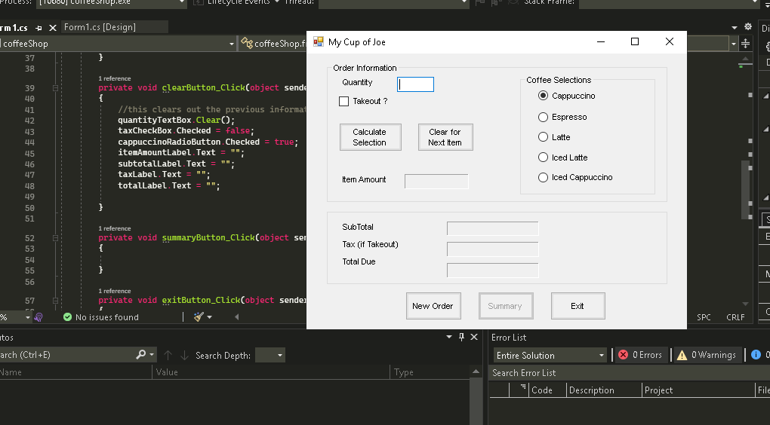Click the My Cup of Joe app icon
Screen dimensions: 770x425
319,41
